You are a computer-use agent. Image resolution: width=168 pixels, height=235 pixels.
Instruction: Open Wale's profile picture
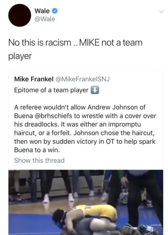(20, 15)
